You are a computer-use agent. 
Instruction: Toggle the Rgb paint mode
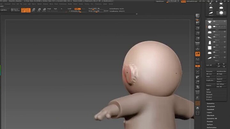(56, 9)
